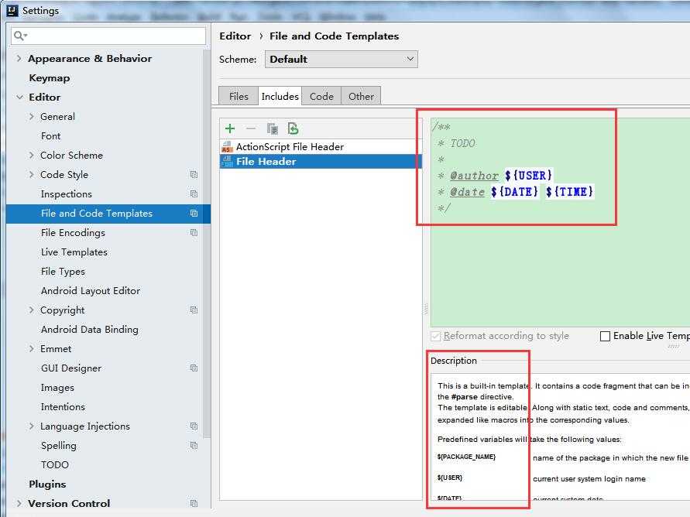Click the IntelliJ Settings window icon
Image resolution: width=690 pixels, height=517 pixels.
(12, 10)
